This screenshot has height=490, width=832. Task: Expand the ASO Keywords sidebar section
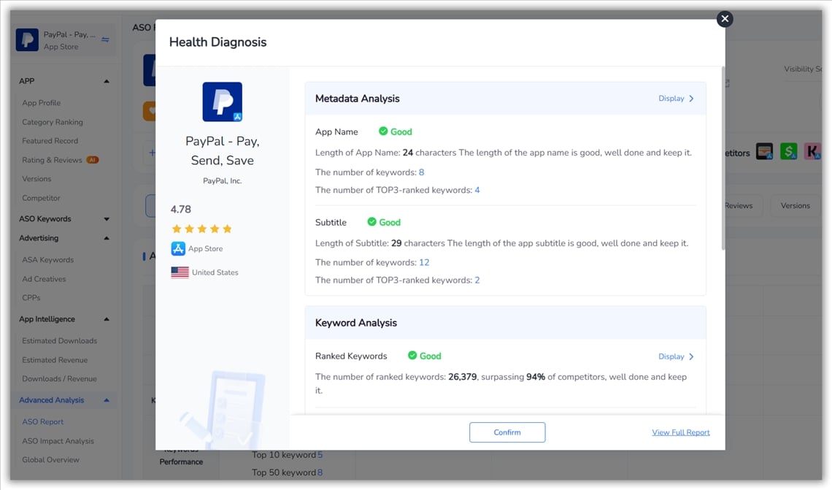(107, 219)
